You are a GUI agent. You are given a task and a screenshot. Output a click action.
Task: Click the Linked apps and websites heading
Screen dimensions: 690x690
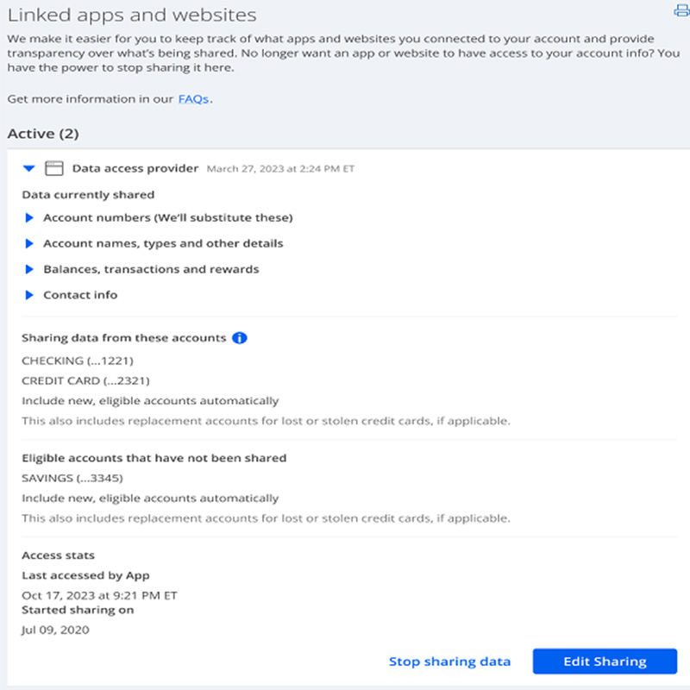[132, 16]
